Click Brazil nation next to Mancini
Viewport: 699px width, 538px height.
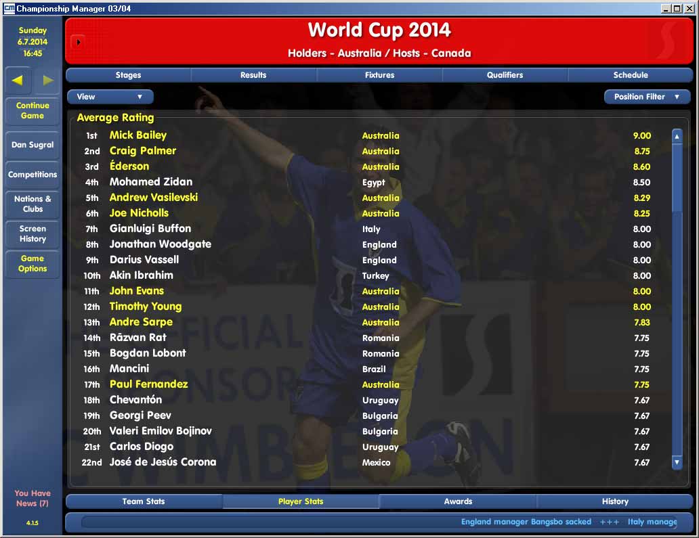(x=374, y=369)
